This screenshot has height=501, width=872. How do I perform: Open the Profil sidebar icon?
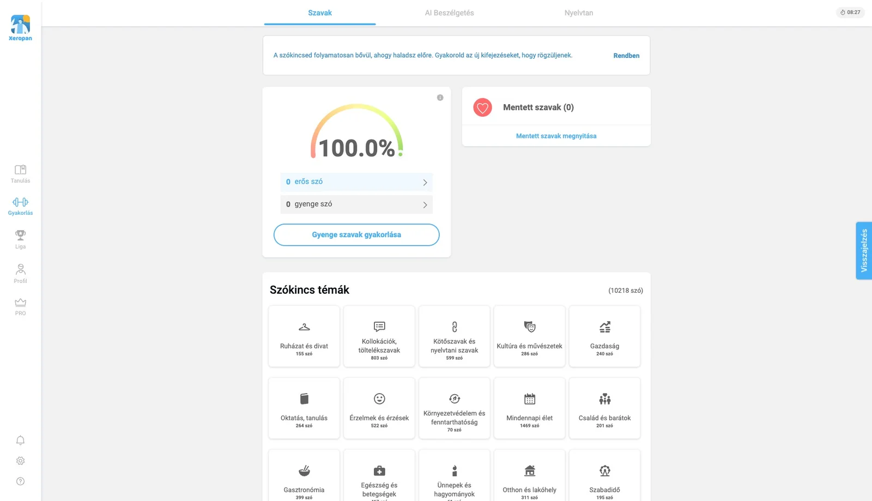pyautogui.click(x=20, y=269)
